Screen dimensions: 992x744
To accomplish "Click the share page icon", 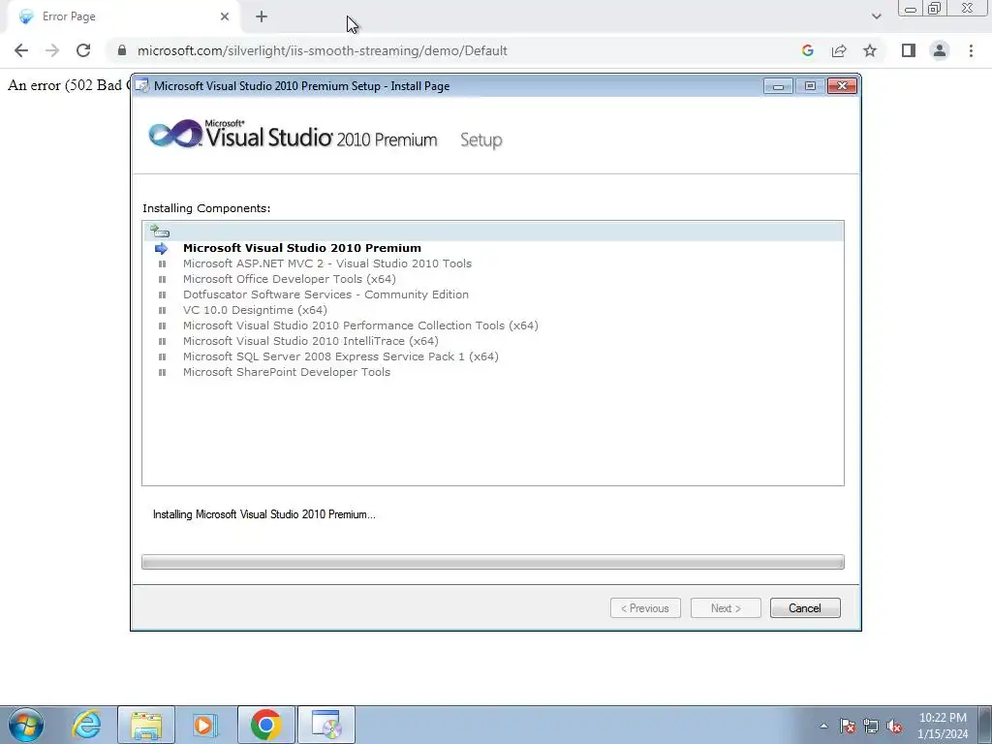I will (839, 50).
